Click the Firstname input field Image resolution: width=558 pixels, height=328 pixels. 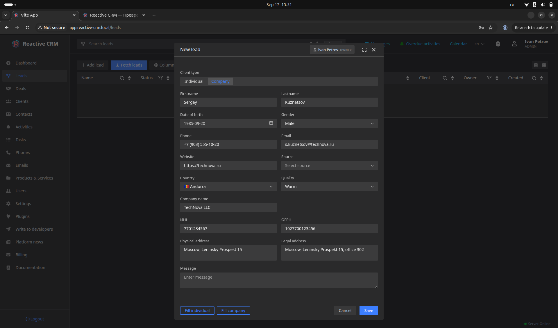click(228, 102)
